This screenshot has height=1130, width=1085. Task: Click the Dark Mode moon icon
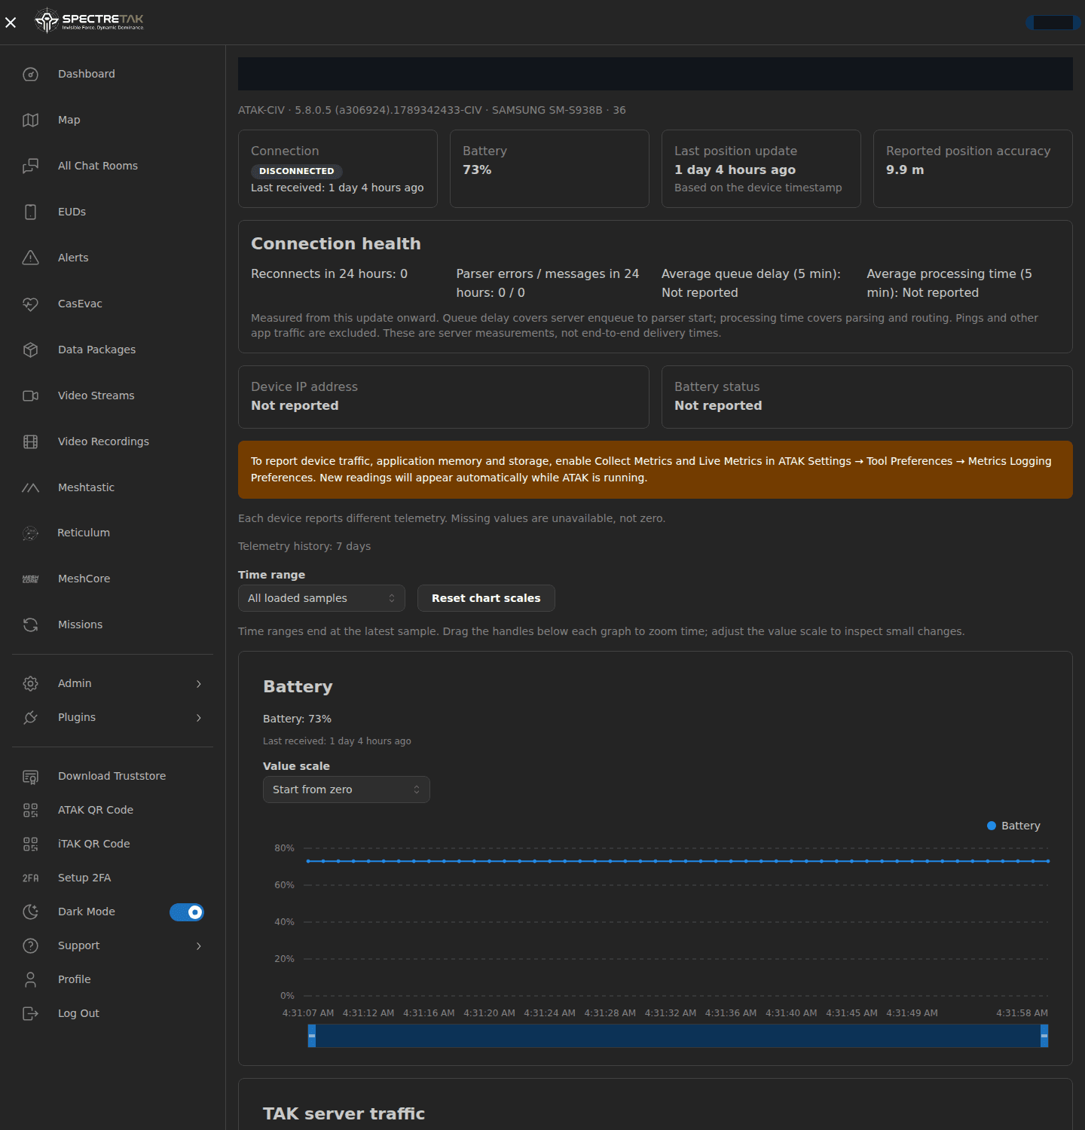coord(30,912)
